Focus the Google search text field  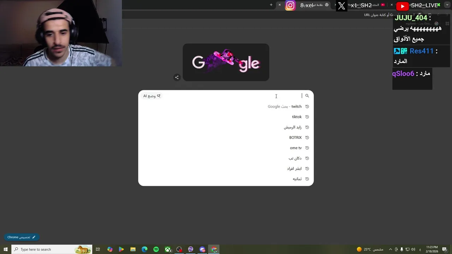pos(233,96)
